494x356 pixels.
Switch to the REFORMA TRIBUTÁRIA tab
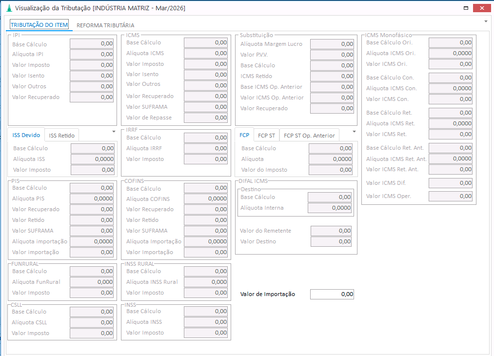tap(105, 25)
